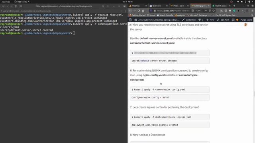Click terminal command prompt area
This screenshot has width=255, height=143.
point(74,33)
